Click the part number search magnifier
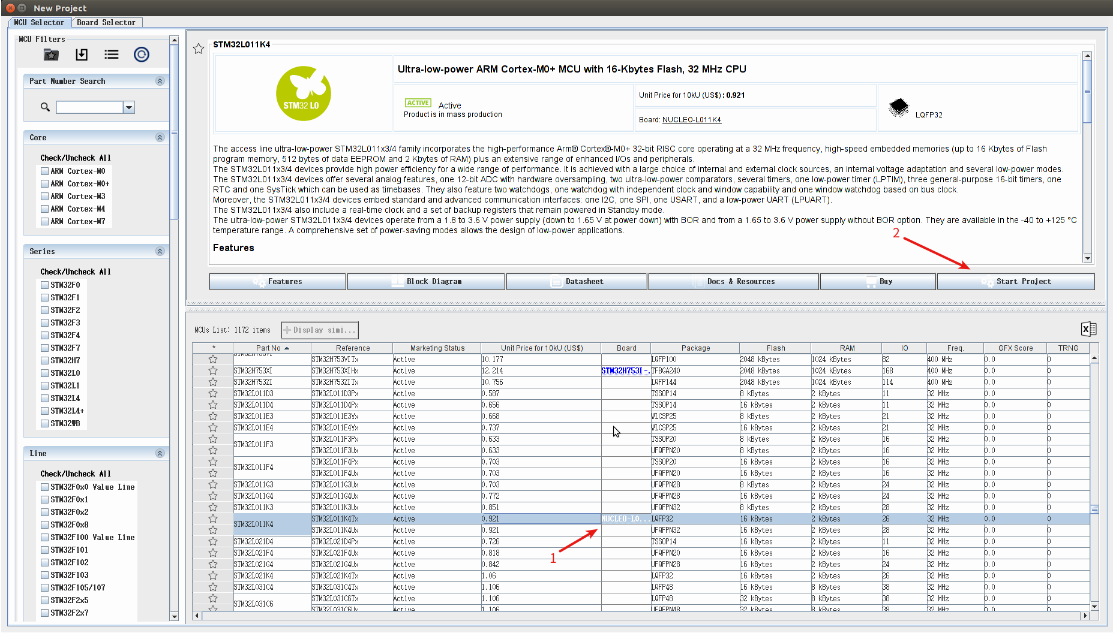This screenshot has width=1113, height=633. click(x=45, y=107)
